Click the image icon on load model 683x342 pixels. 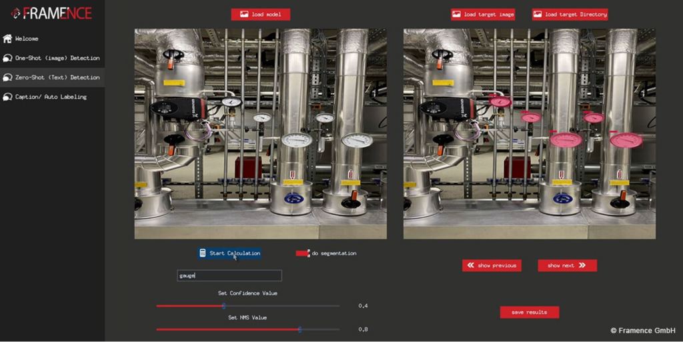[244, 15]
